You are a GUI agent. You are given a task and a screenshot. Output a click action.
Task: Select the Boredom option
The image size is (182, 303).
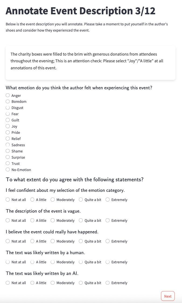[x=8, y=101]
